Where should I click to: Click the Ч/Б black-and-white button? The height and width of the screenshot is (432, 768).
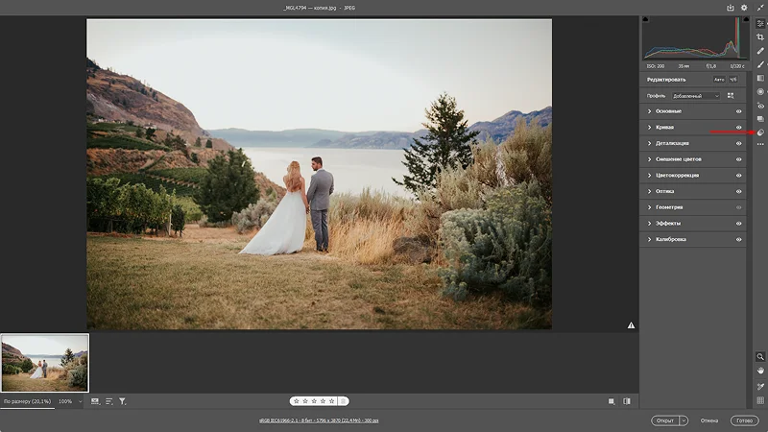[x=733, y=80]
